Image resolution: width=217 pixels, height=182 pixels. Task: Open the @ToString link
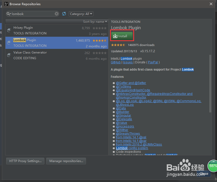tap(123, 87)
